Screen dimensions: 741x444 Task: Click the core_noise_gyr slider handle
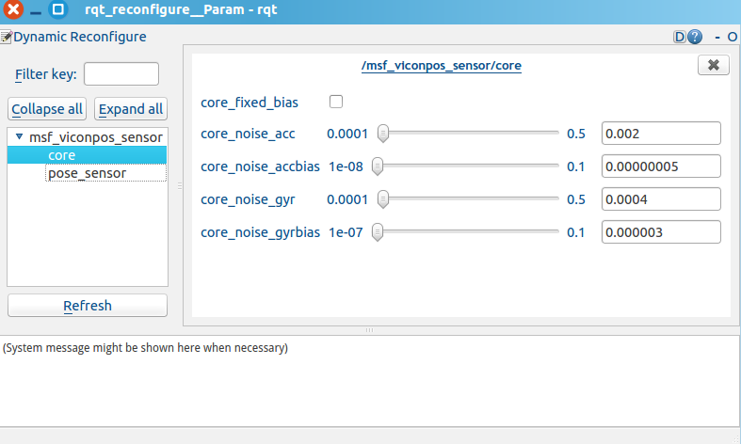pyautogui.click(x=383, y=199)
